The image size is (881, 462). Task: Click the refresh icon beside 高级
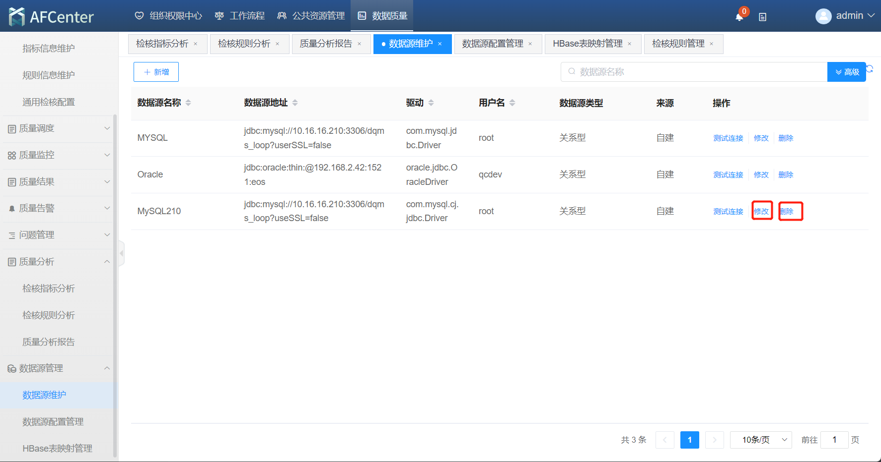tap(870, 69)
